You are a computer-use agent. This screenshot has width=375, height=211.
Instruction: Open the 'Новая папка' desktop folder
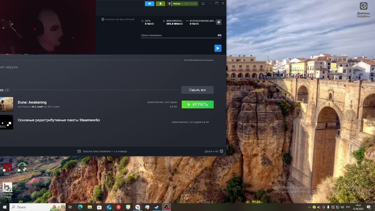(334, 72)
